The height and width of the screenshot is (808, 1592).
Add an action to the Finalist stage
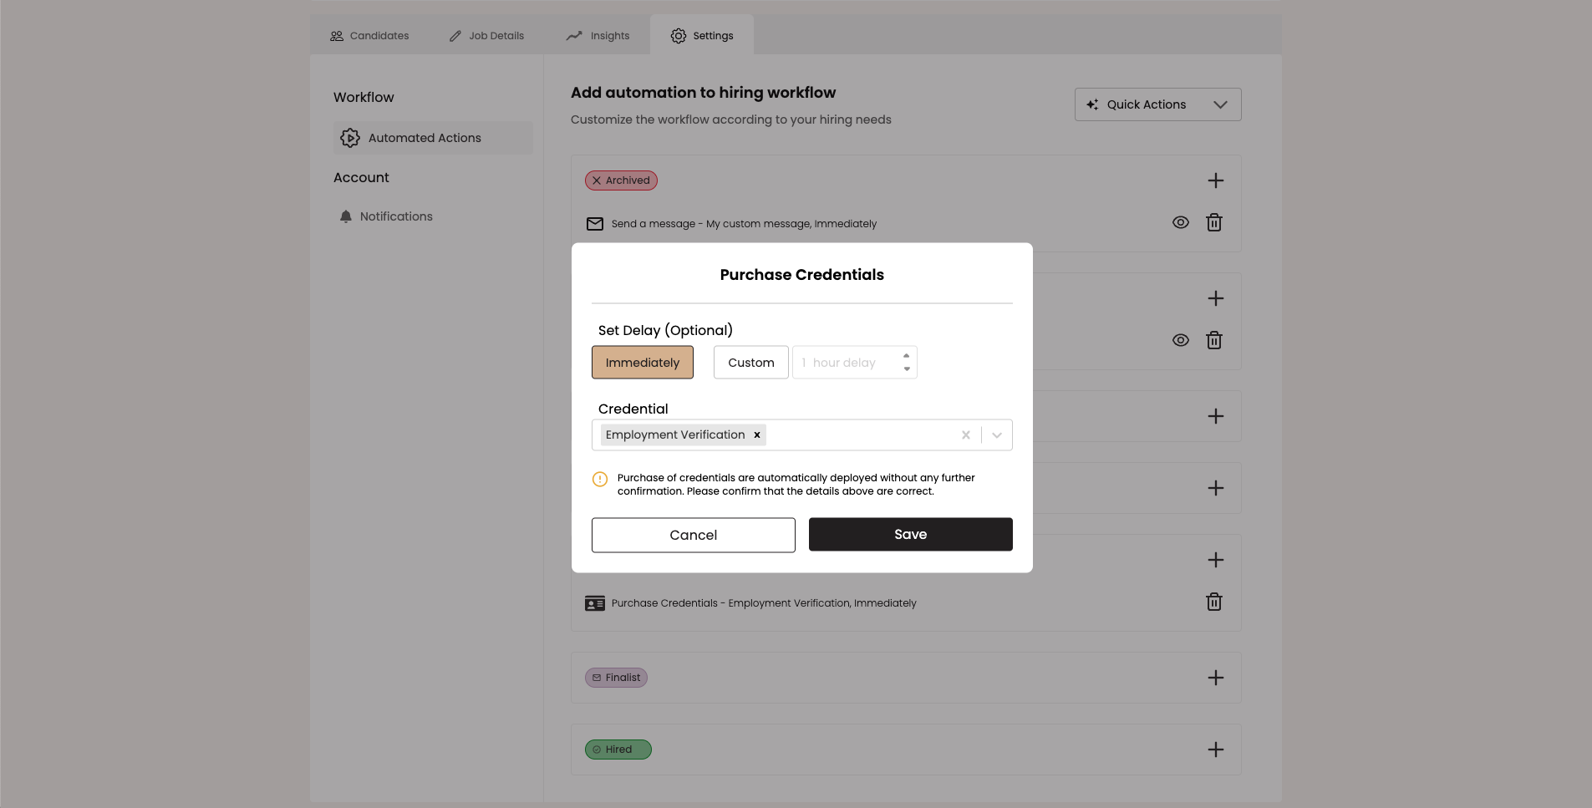click(x=1216, y=678)
